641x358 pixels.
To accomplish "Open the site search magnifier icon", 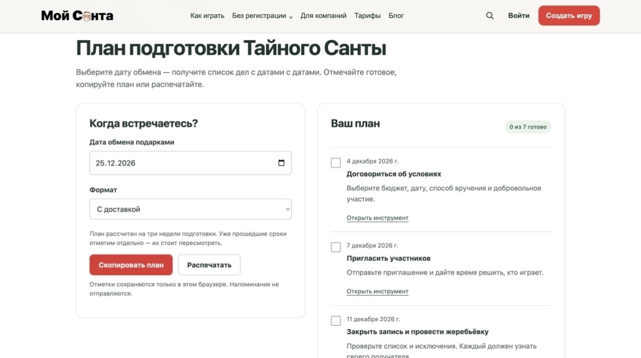I will [490, 15].
